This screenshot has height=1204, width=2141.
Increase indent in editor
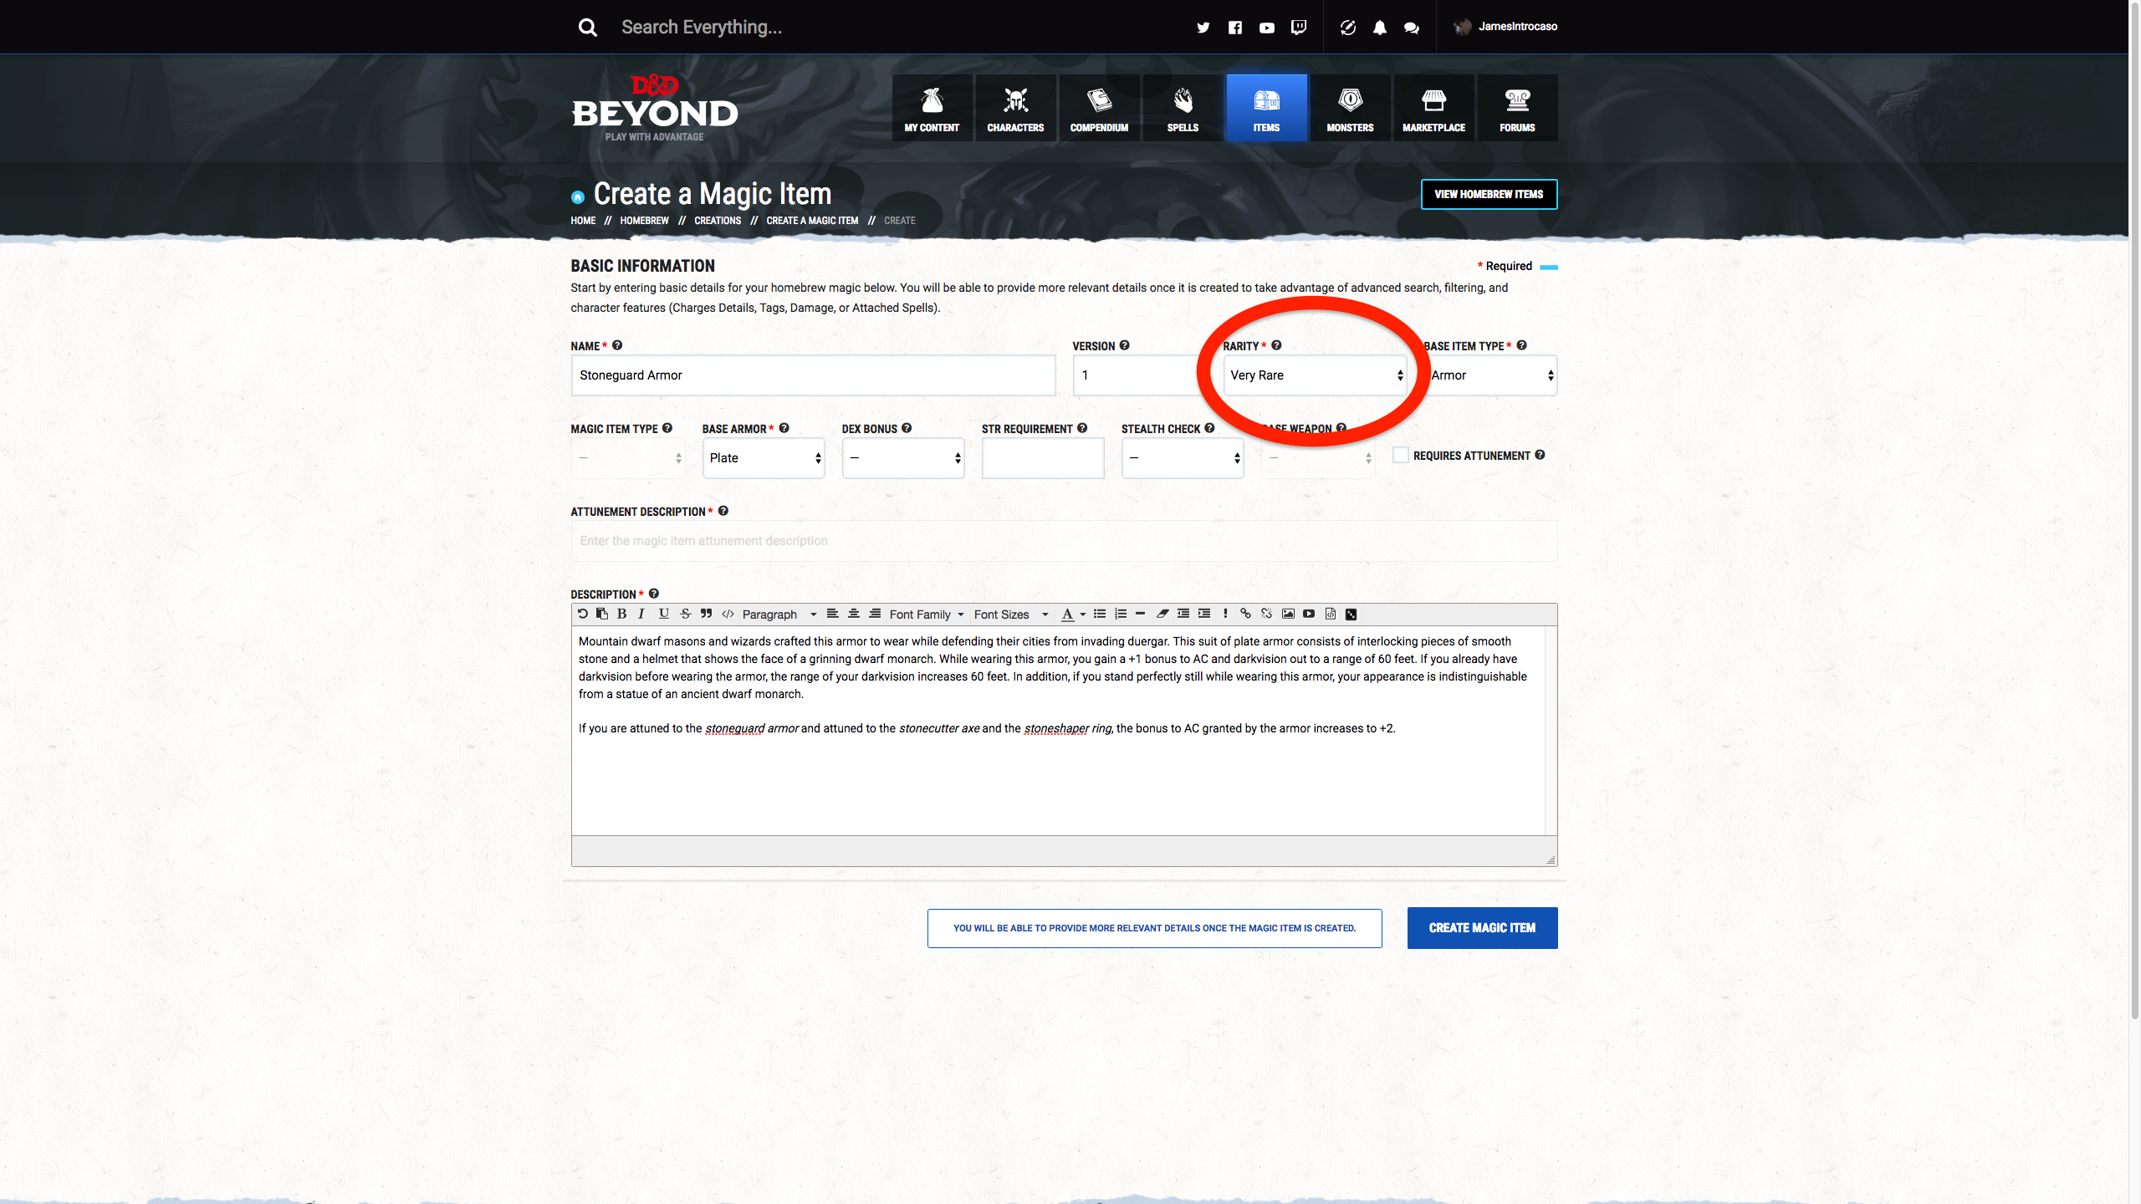[x=1204, y=614]
